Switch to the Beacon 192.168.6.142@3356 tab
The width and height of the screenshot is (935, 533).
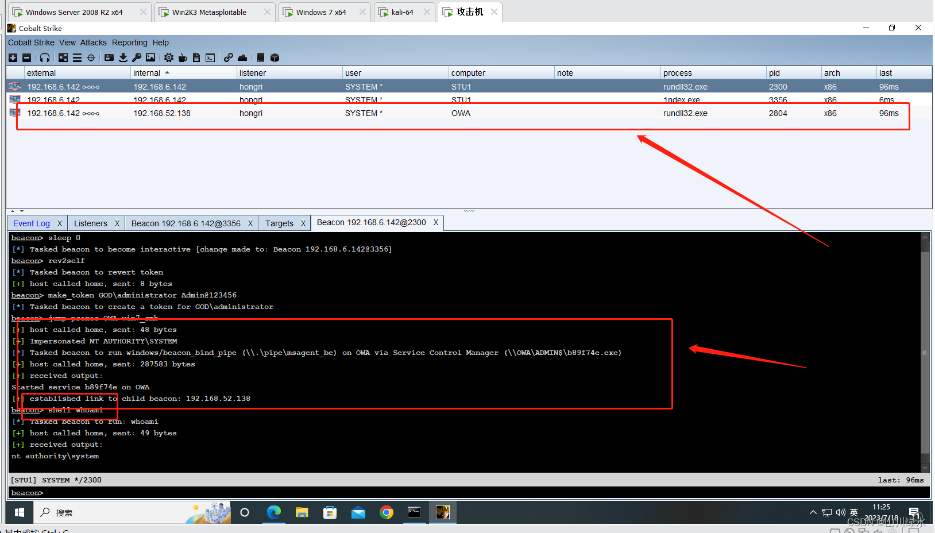[x=186, y=223]
